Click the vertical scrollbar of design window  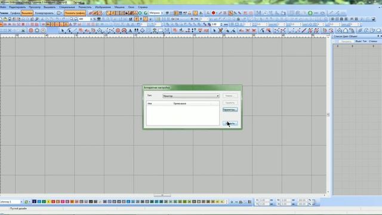point(328,115)
